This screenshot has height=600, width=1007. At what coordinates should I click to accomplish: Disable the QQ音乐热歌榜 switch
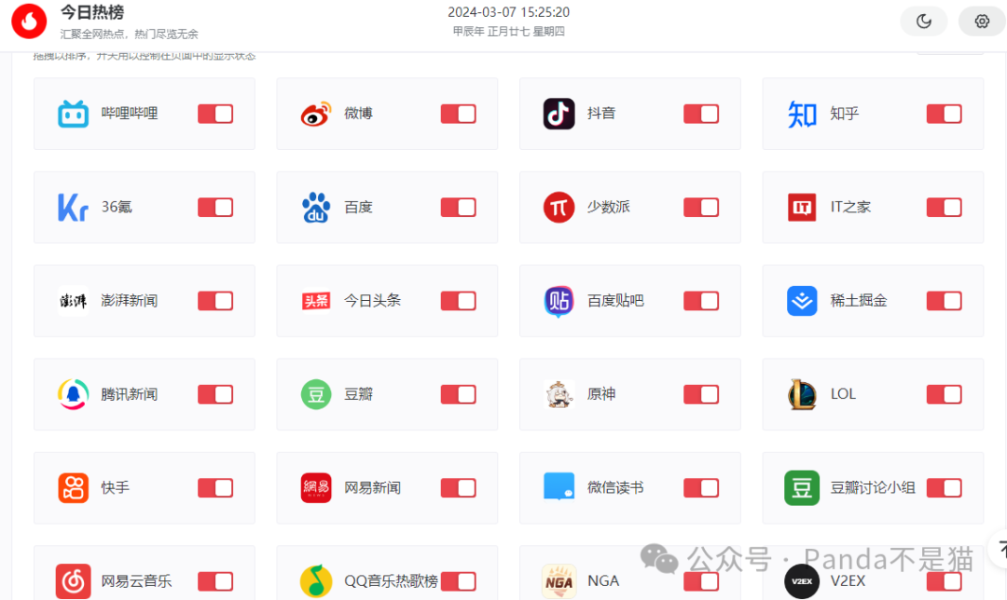pos(459,581)
